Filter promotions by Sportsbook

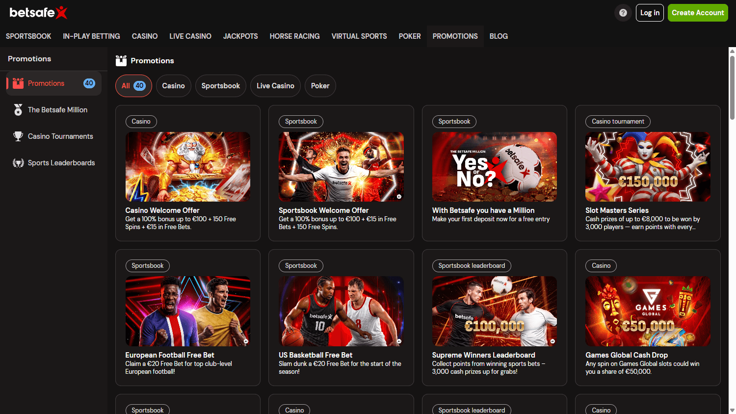coord(221,86)
